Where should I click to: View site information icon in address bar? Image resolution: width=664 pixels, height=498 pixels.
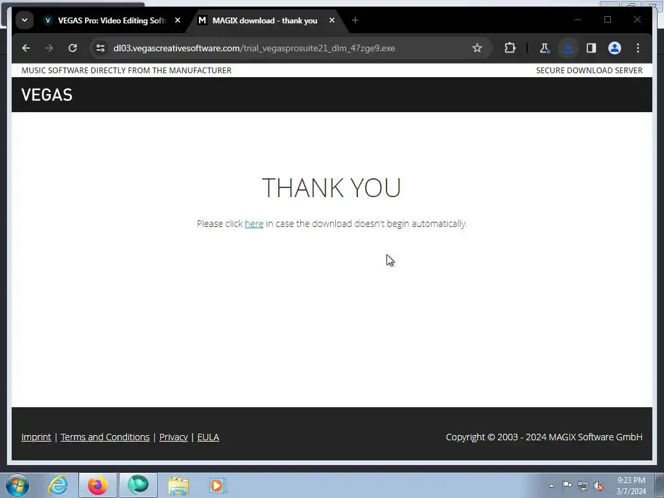101,48
